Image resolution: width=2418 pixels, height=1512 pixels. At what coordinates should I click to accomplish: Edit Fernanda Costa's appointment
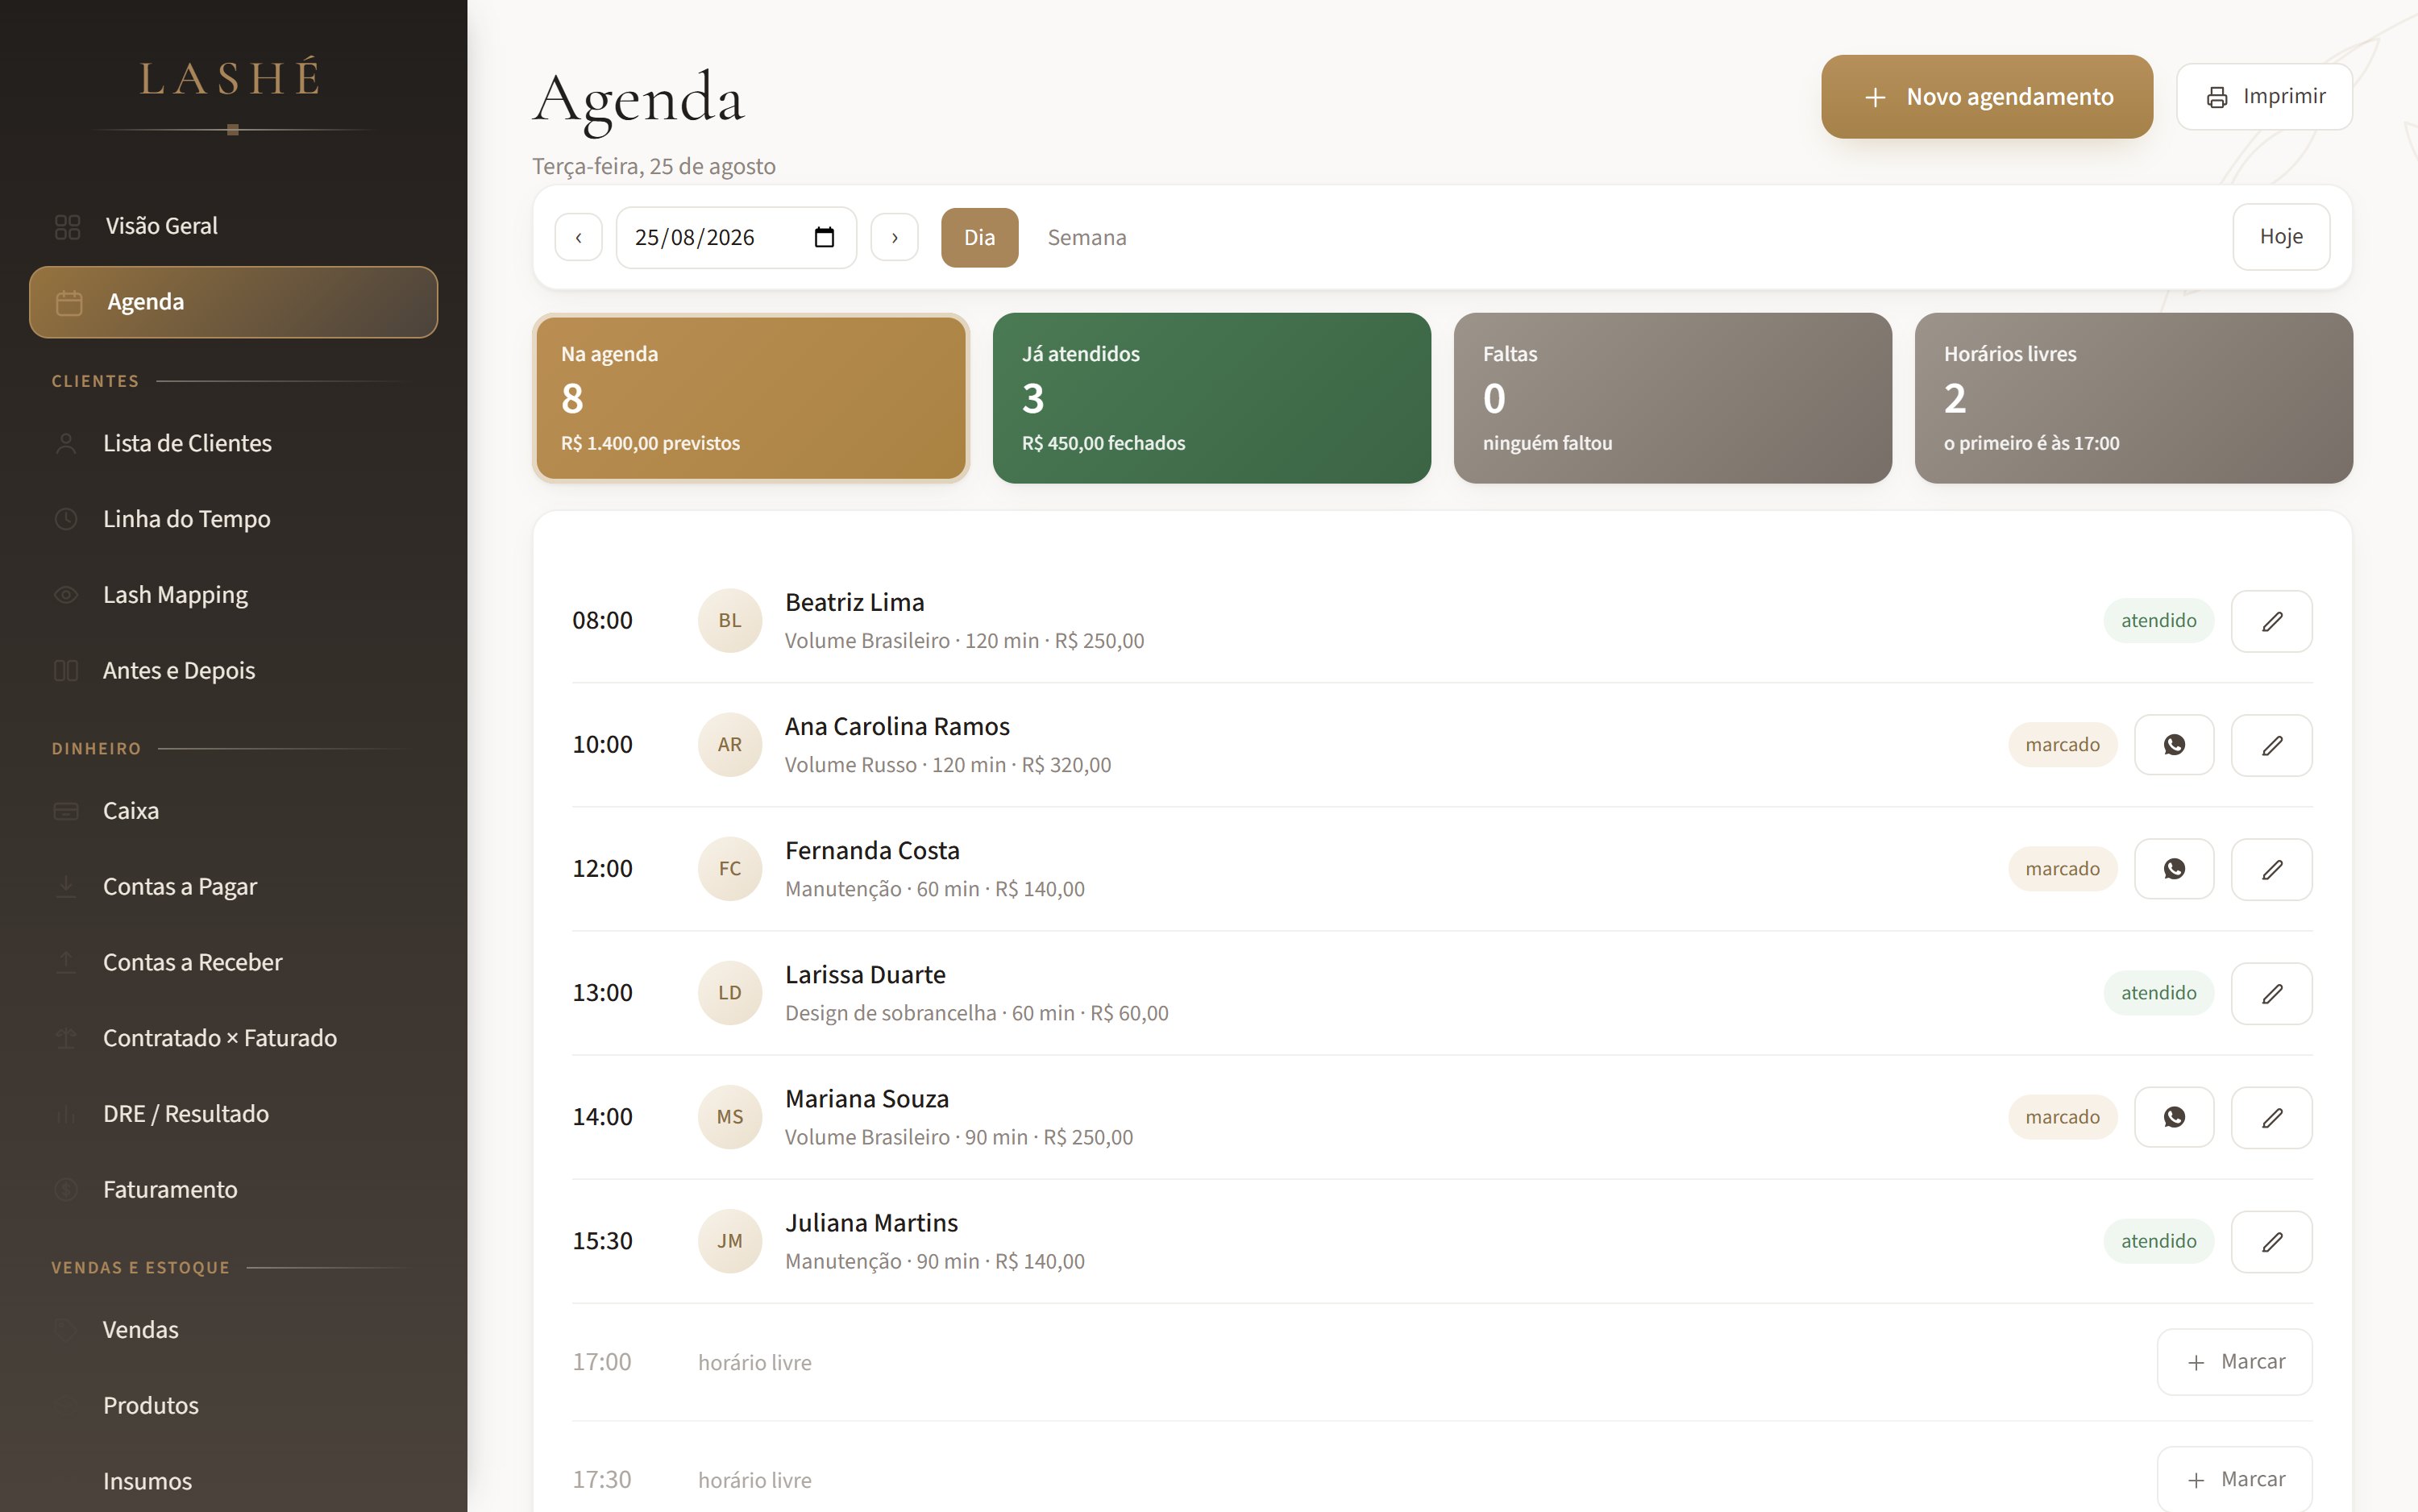click(2271, 869)
